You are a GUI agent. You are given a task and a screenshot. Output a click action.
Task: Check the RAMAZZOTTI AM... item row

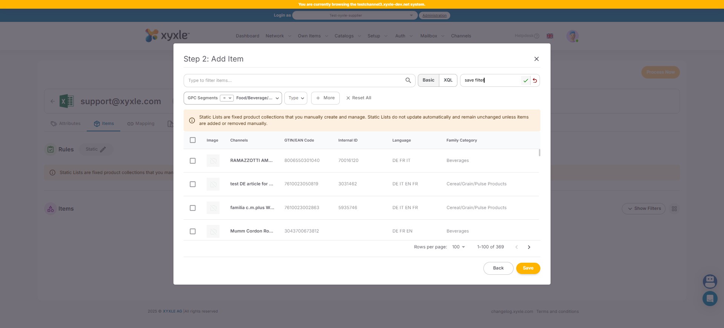[193, 161]
